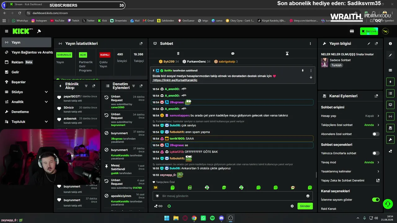Open chat settings gear icon
397x223 pixels.
coord(292,206)
